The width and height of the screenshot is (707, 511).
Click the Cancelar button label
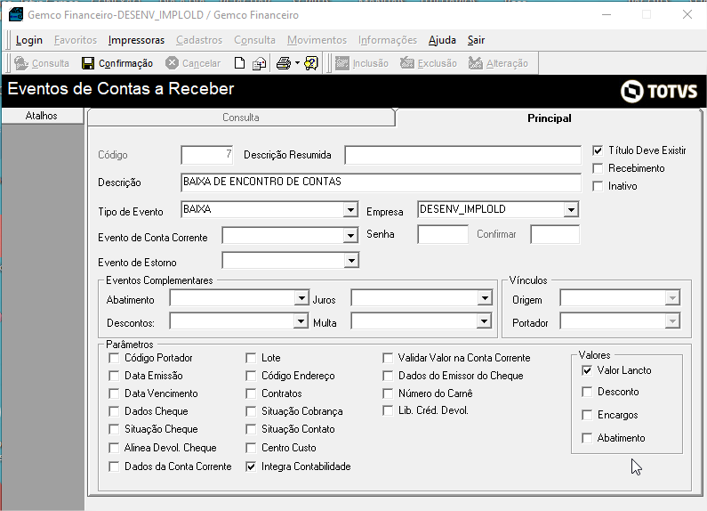tap(202, 63)
